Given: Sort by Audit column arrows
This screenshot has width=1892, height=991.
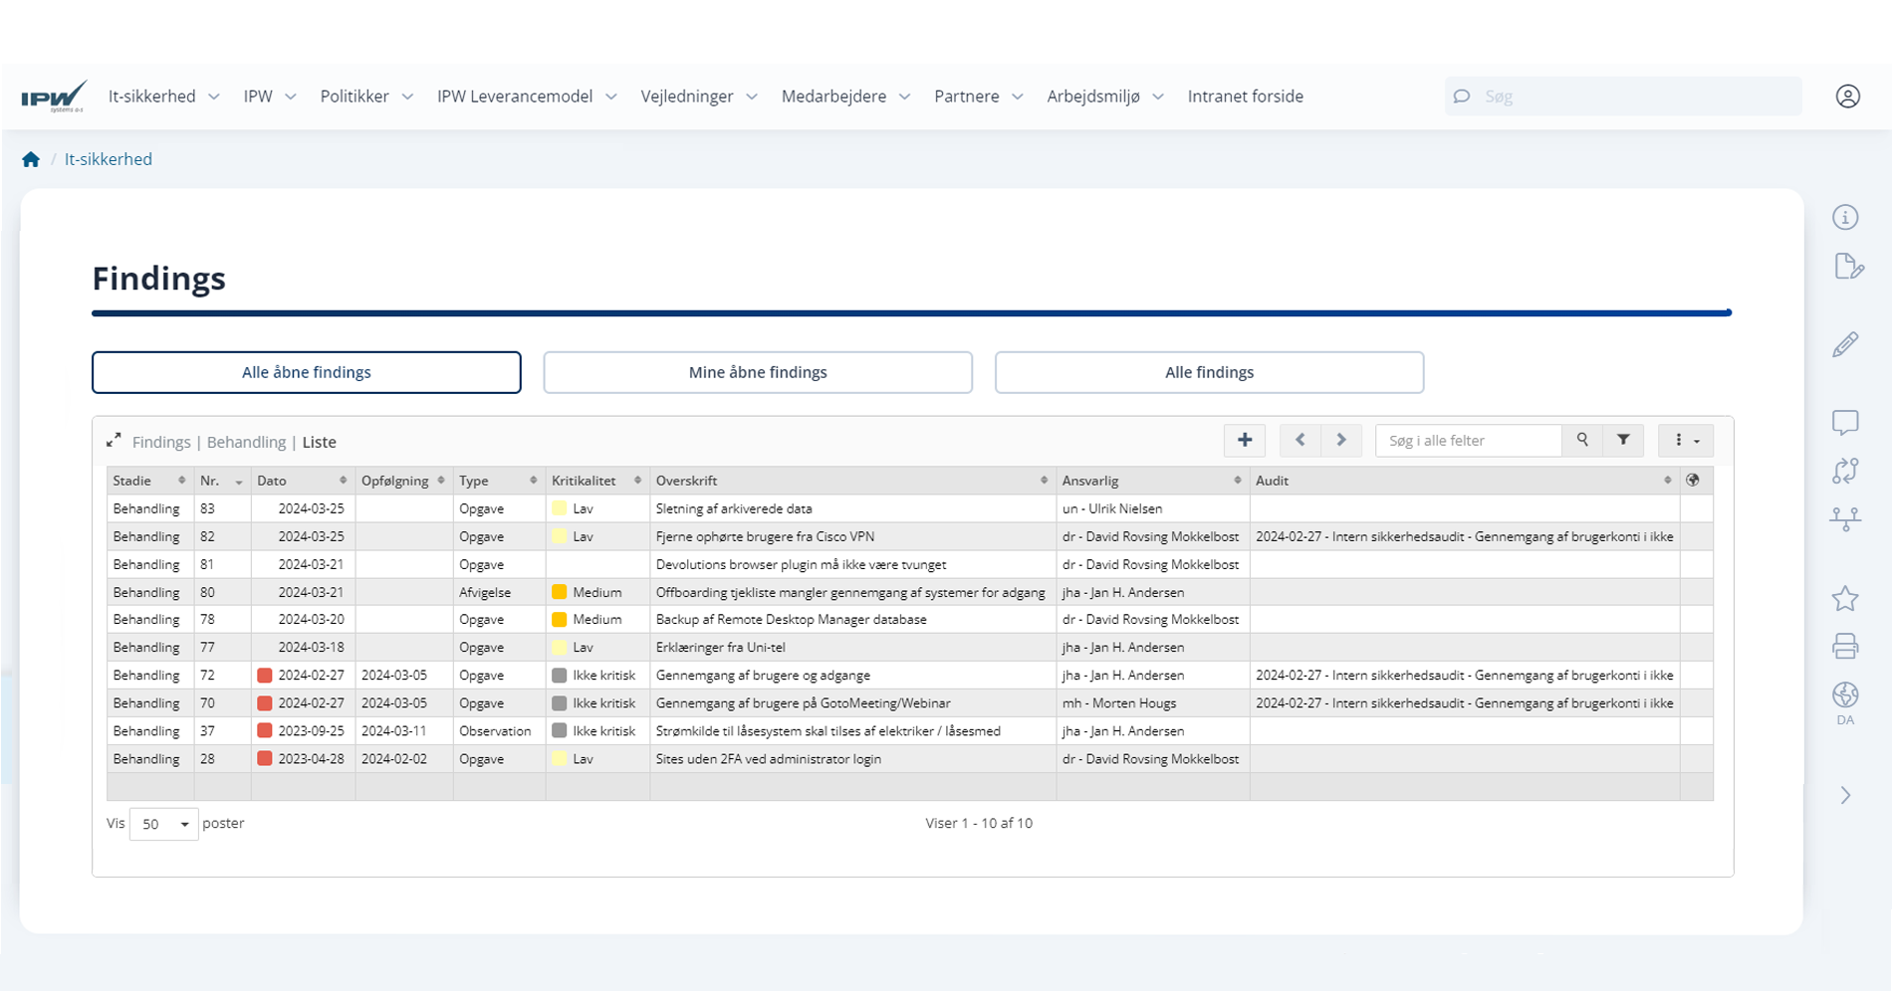Looking at the screenshot, I should point(1667,481).
